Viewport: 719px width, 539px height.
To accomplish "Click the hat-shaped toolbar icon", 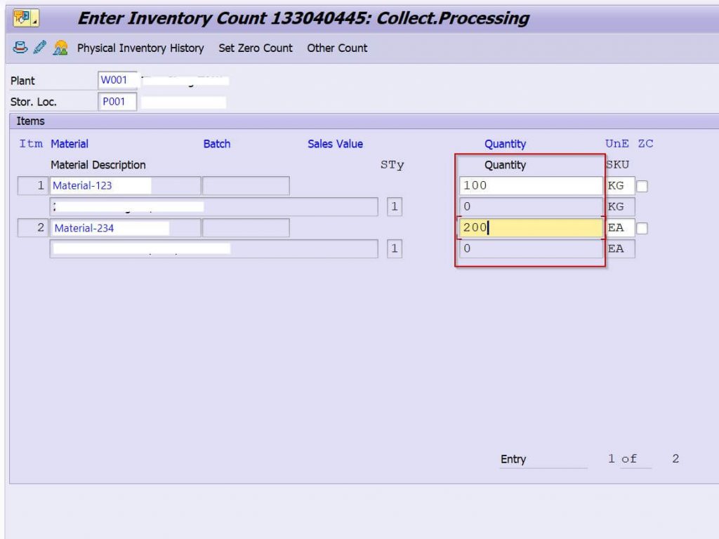I will [x=20, y=47].
